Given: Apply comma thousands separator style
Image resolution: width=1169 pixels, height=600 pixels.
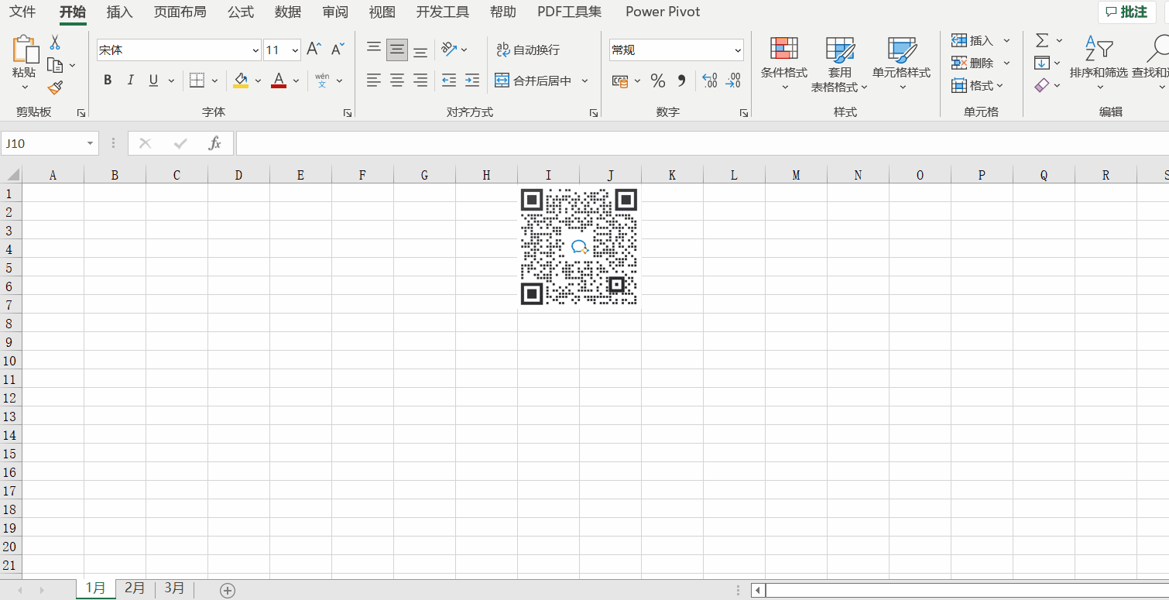Looking at the screenshot, I should point(681,81).
